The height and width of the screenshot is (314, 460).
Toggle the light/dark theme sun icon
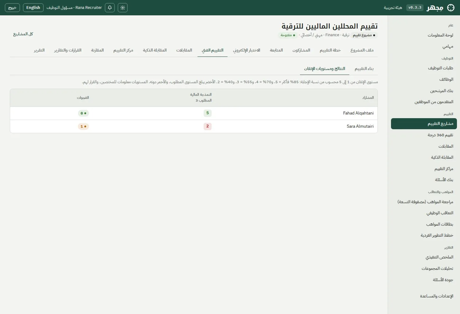pyautogui.click(x=123, y=8)
